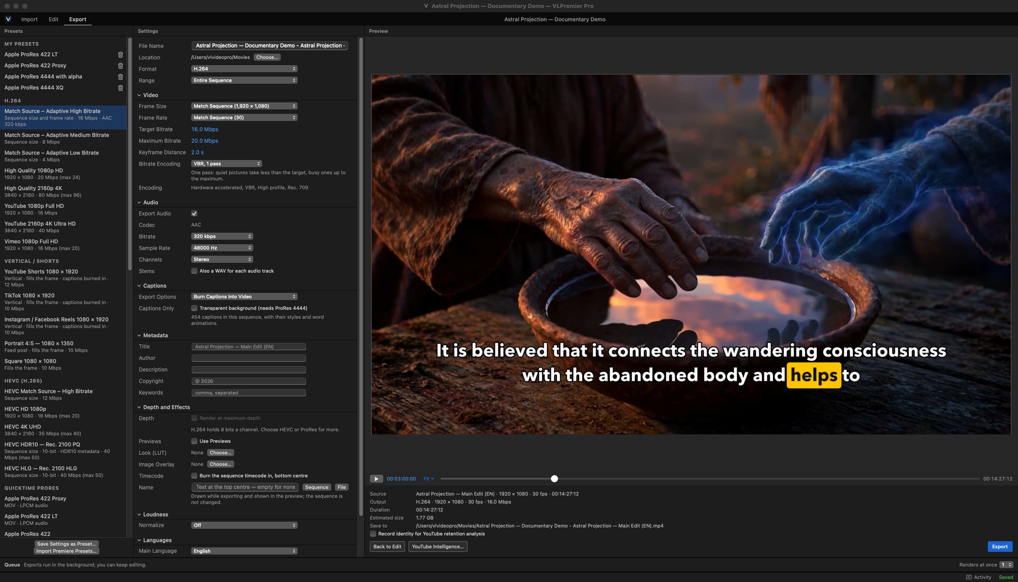This screenshot has width=1018, height=582.
Task: Click the Renders at once stepper
Action: 1006,565
